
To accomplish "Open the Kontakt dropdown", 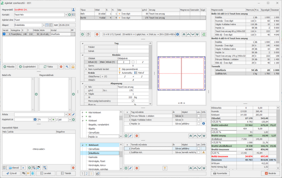I will point(66,15).
